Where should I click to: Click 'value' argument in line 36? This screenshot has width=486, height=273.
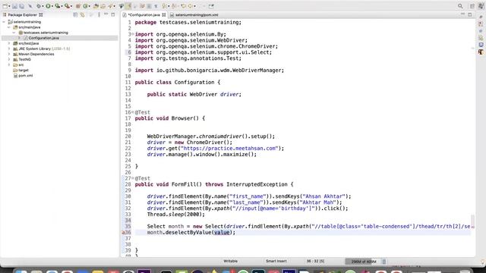tap(222, 233)
